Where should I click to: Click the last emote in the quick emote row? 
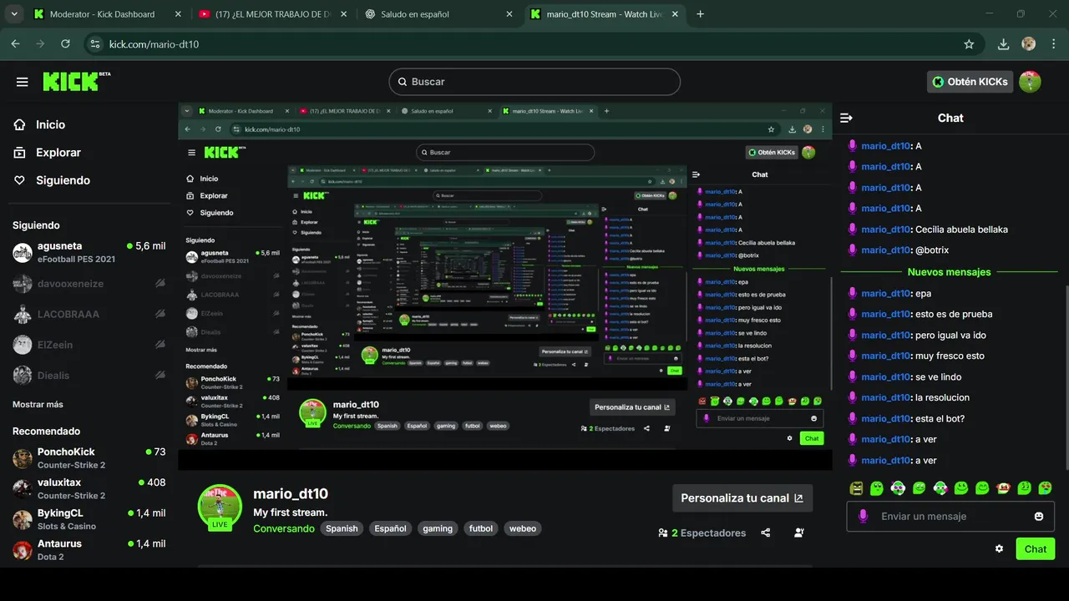[1045, 487]
